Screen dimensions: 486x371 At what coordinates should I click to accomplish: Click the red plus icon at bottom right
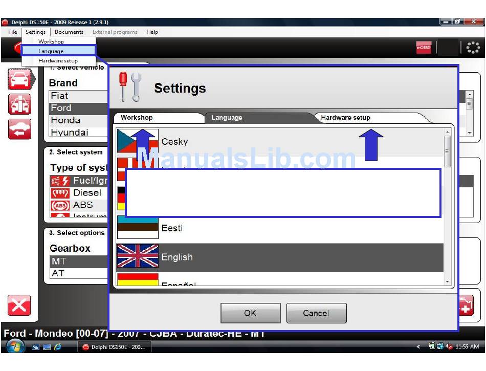point(466,305)
